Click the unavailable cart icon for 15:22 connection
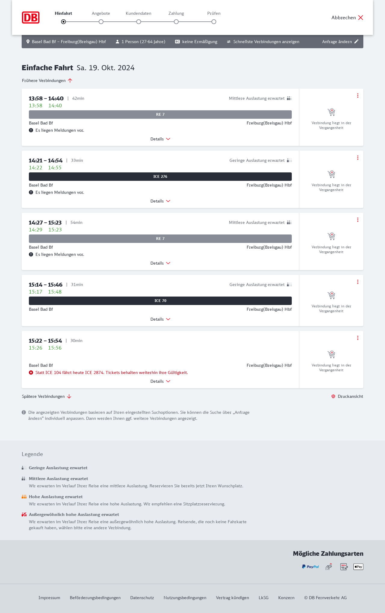 331,354
